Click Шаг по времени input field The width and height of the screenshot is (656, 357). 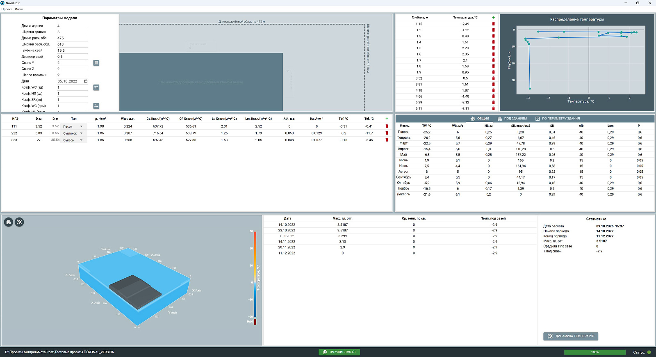(x=72, y=75)
